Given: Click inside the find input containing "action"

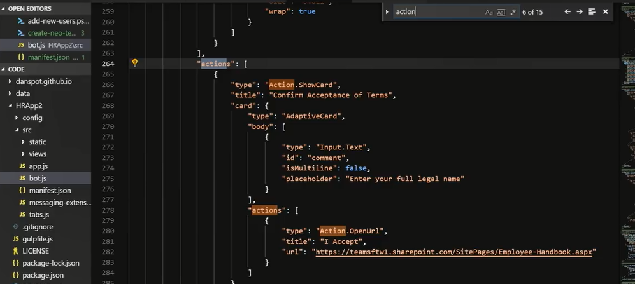Looking at the screenshot, I should point(436,12).
